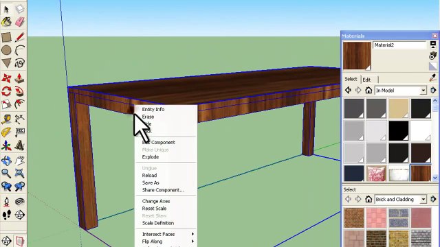The width and height of the screenshot is (440, 247).
Task: Go to Previous camera view
Action: pos(6,187)
